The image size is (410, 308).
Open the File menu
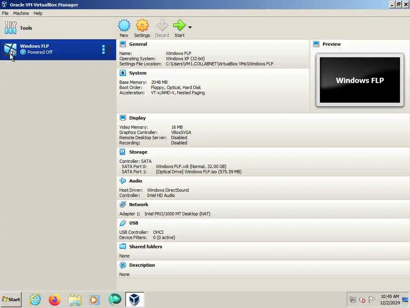point(5,13)
